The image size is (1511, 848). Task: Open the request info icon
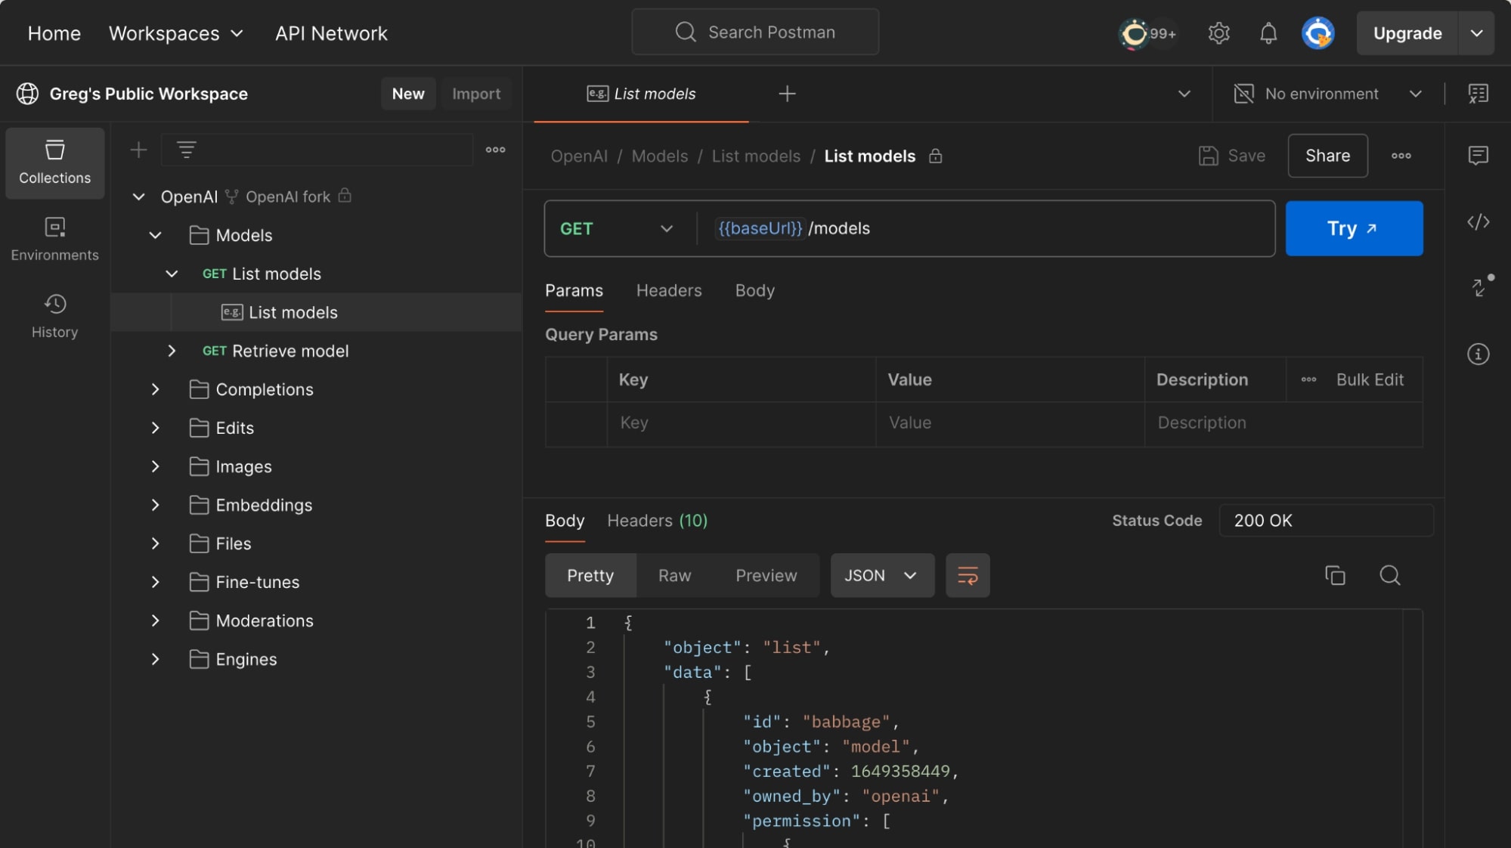1478,354
